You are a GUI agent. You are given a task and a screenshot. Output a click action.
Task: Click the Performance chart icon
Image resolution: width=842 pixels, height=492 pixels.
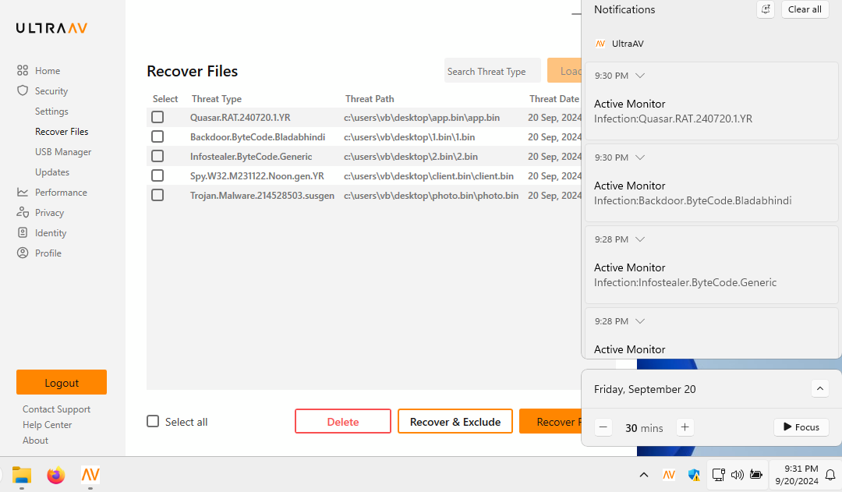pyautogui.click(x=23, y=192)
